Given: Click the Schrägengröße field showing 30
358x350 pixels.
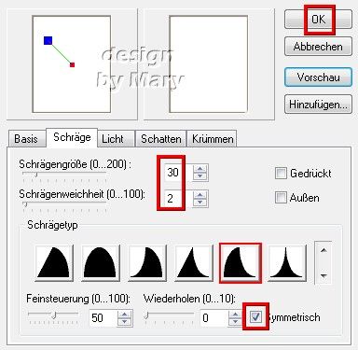Looking at the screenshot, I should [x=178, y=172].
